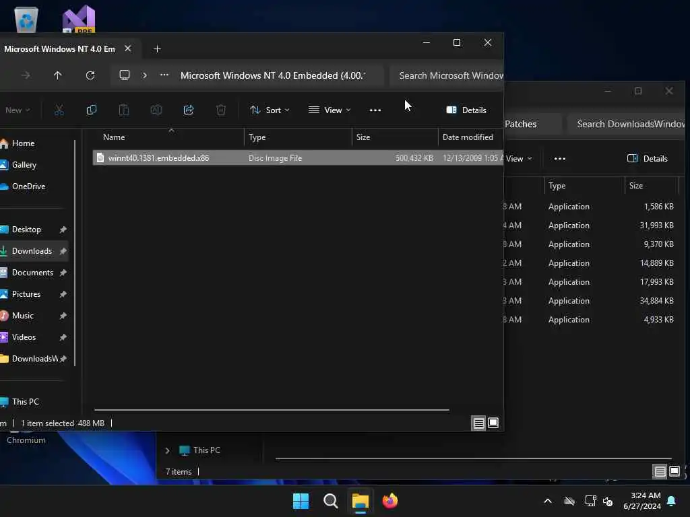Open Downloads in the navigation pane
This screenshot has width=690, height=517.
[35, 251]
